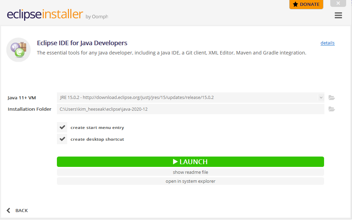This screenshot has height=220, width=352.
Task: Click the Eclipse IDE for Java Developers title
Action: pos(82,43)
